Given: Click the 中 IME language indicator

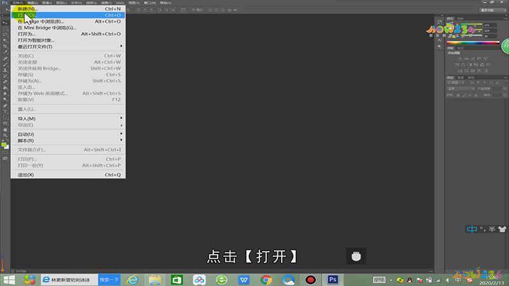Looking at the screenshot, I should point(471,229).
